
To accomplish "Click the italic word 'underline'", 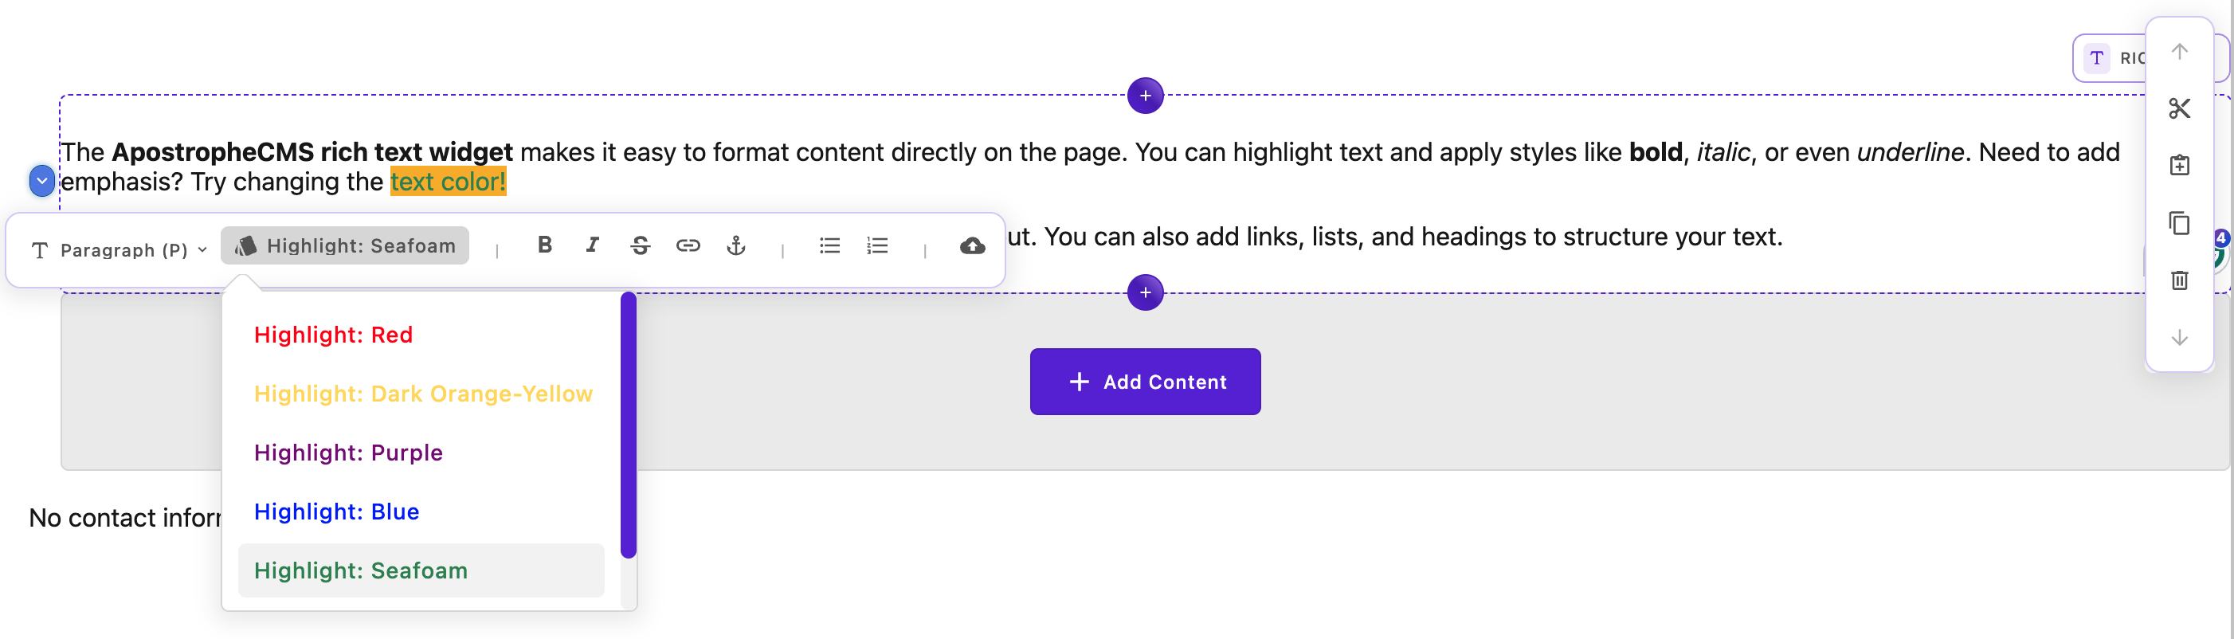I will point(1910,151).
